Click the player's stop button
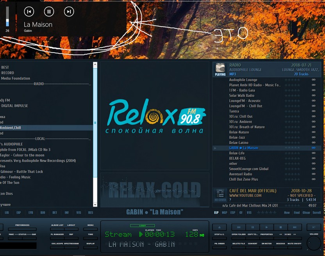325x256 pixels. click(x=280, y=227)
